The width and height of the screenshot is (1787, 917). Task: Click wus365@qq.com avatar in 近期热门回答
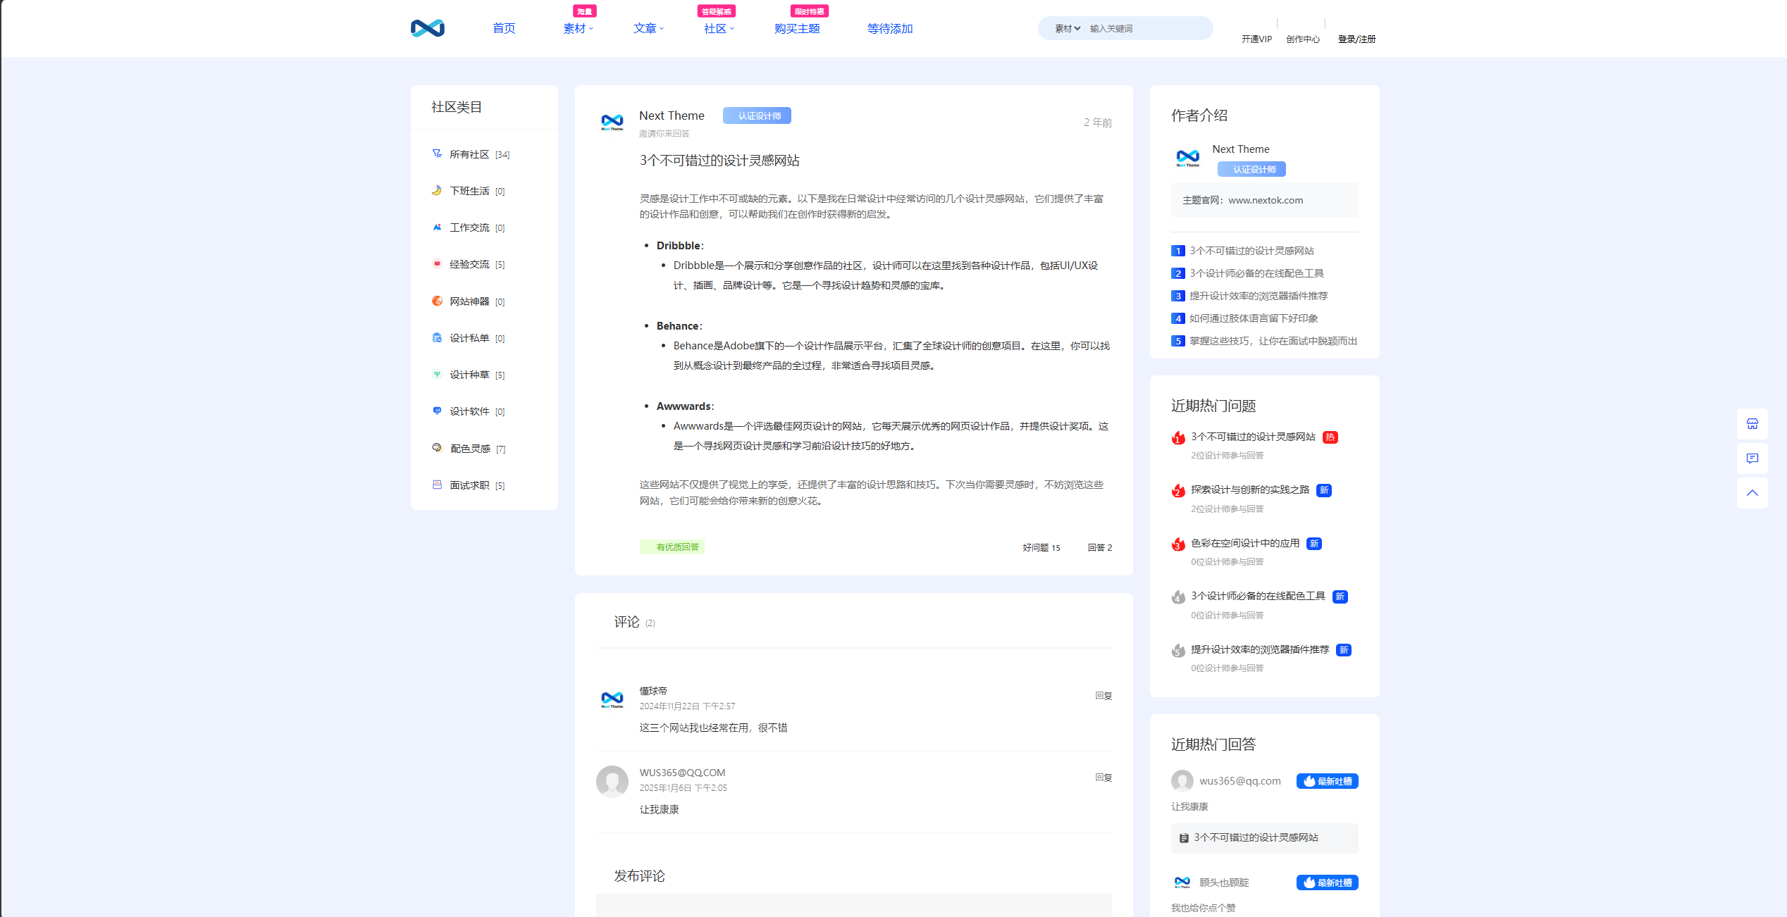click(x=1182, y=780)
